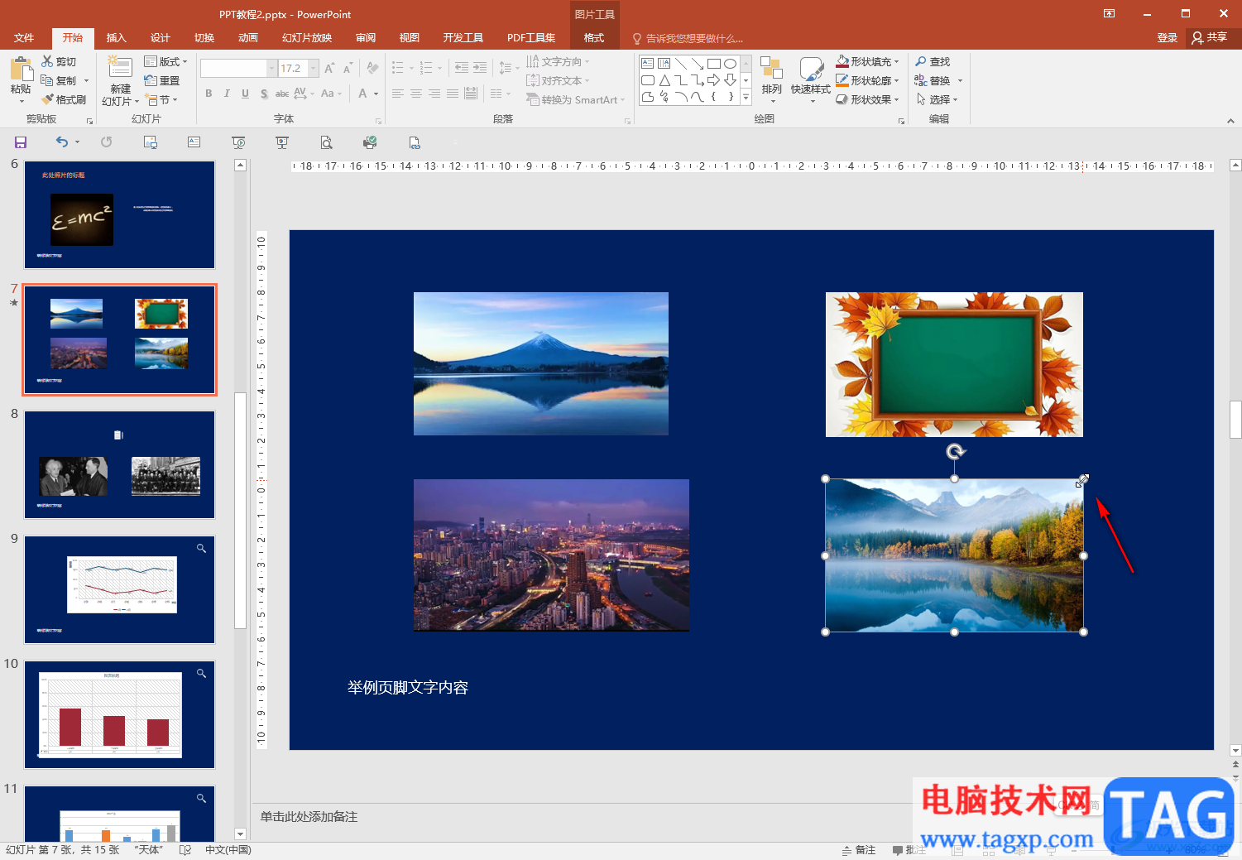Click the Save icon in quick access toolbar

click(x=21, y=142)
